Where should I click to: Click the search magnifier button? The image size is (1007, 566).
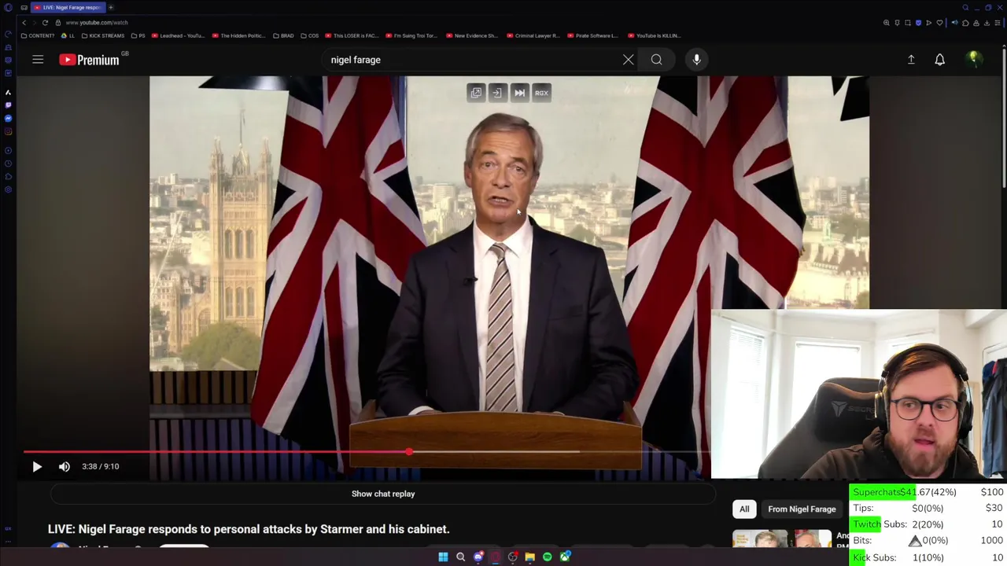click(x=656, y=60)
